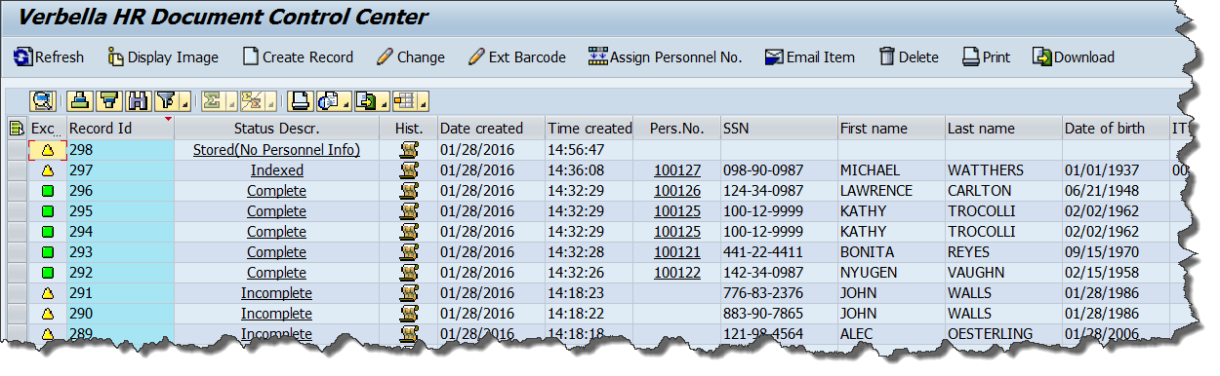This screenshot has height=376, width=1220.
Task: Select the row selector for record 297
Action: [x=17, y=170]
